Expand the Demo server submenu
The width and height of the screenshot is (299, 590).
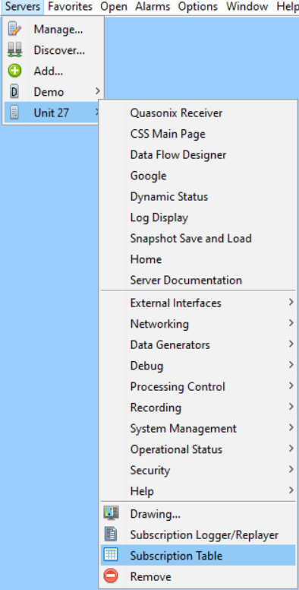pyautogui.click(x=53, y=92)
